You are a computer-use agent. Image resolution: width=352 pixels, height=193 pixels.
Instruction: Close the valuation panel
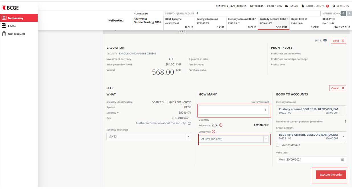coord(338,41)
